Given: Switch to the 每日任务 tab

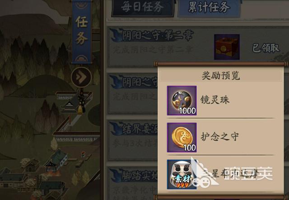Looking at the screenshot, I should coord(143,8).
